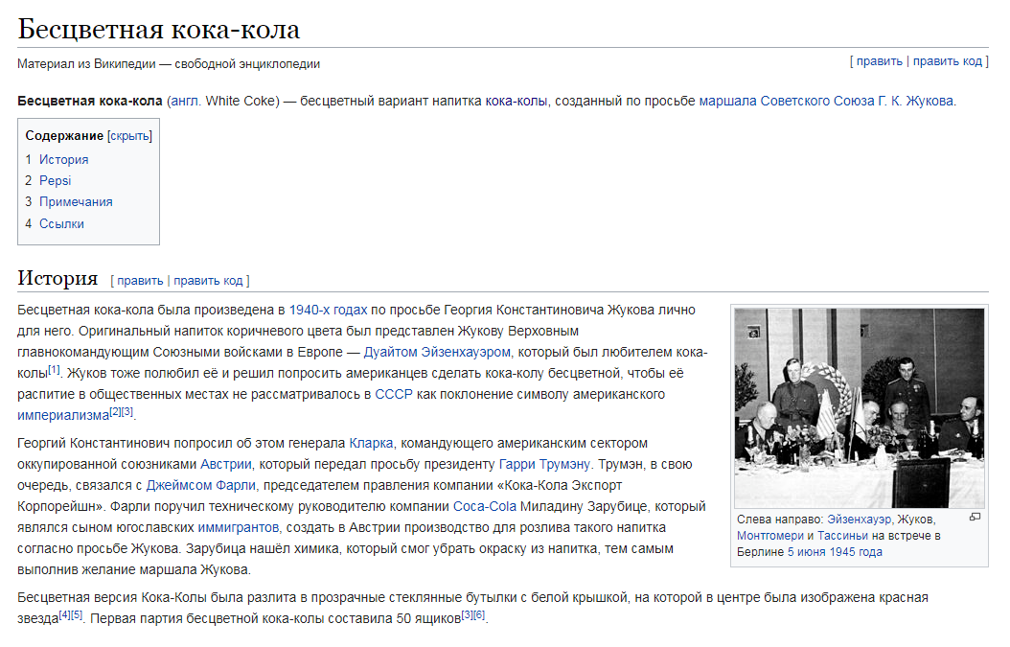
Task: Open 'Дуайтом Эйзенхауэром' article link
Action: [437, 353]
